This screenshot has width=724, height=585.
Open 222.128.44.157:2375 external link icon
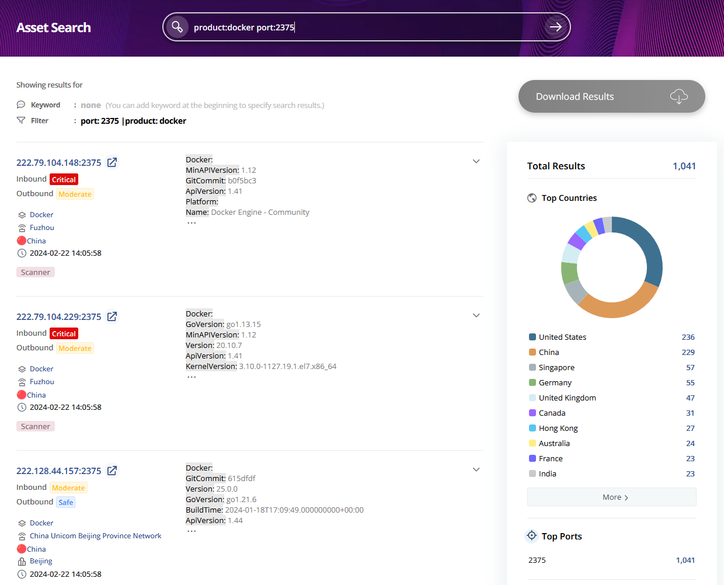point(112,471)
